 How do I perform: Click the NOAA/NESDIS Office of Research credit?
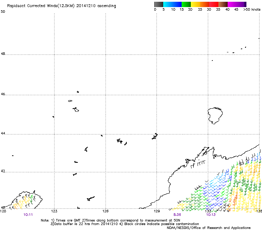click(x=209, y=228)
